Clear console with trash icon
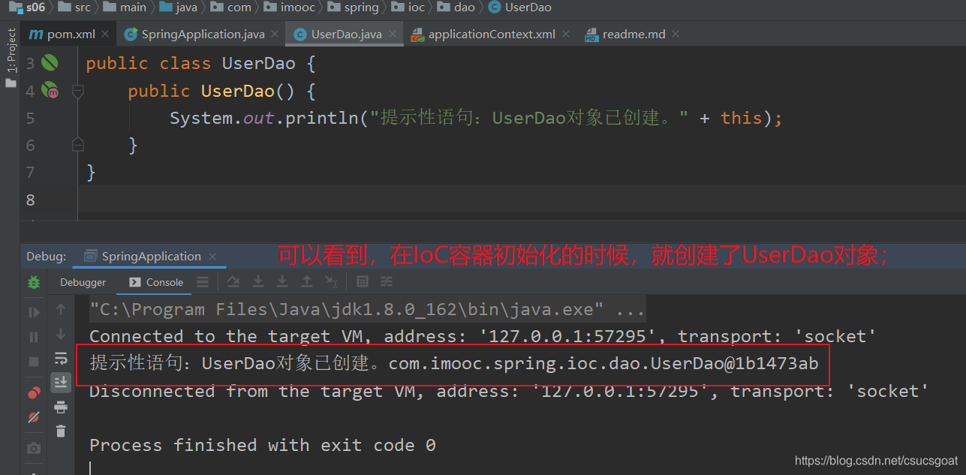Viewport: 966px width, 475px height. click(61, 431)
